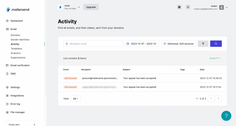Go to next results page arrow
The image size is (236, 126).
coord(218,99)
